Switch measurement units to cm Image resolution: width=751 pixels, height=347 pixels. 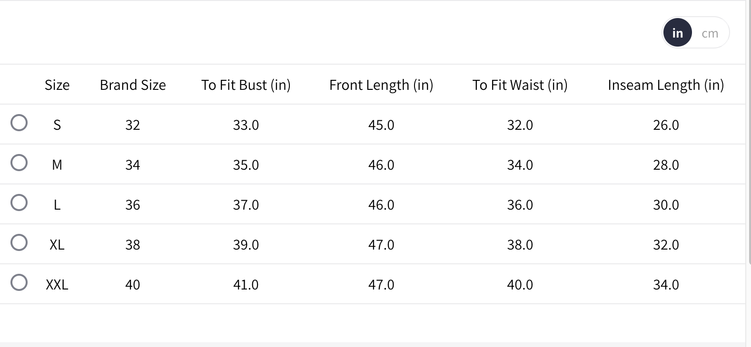tap(710, 33)
